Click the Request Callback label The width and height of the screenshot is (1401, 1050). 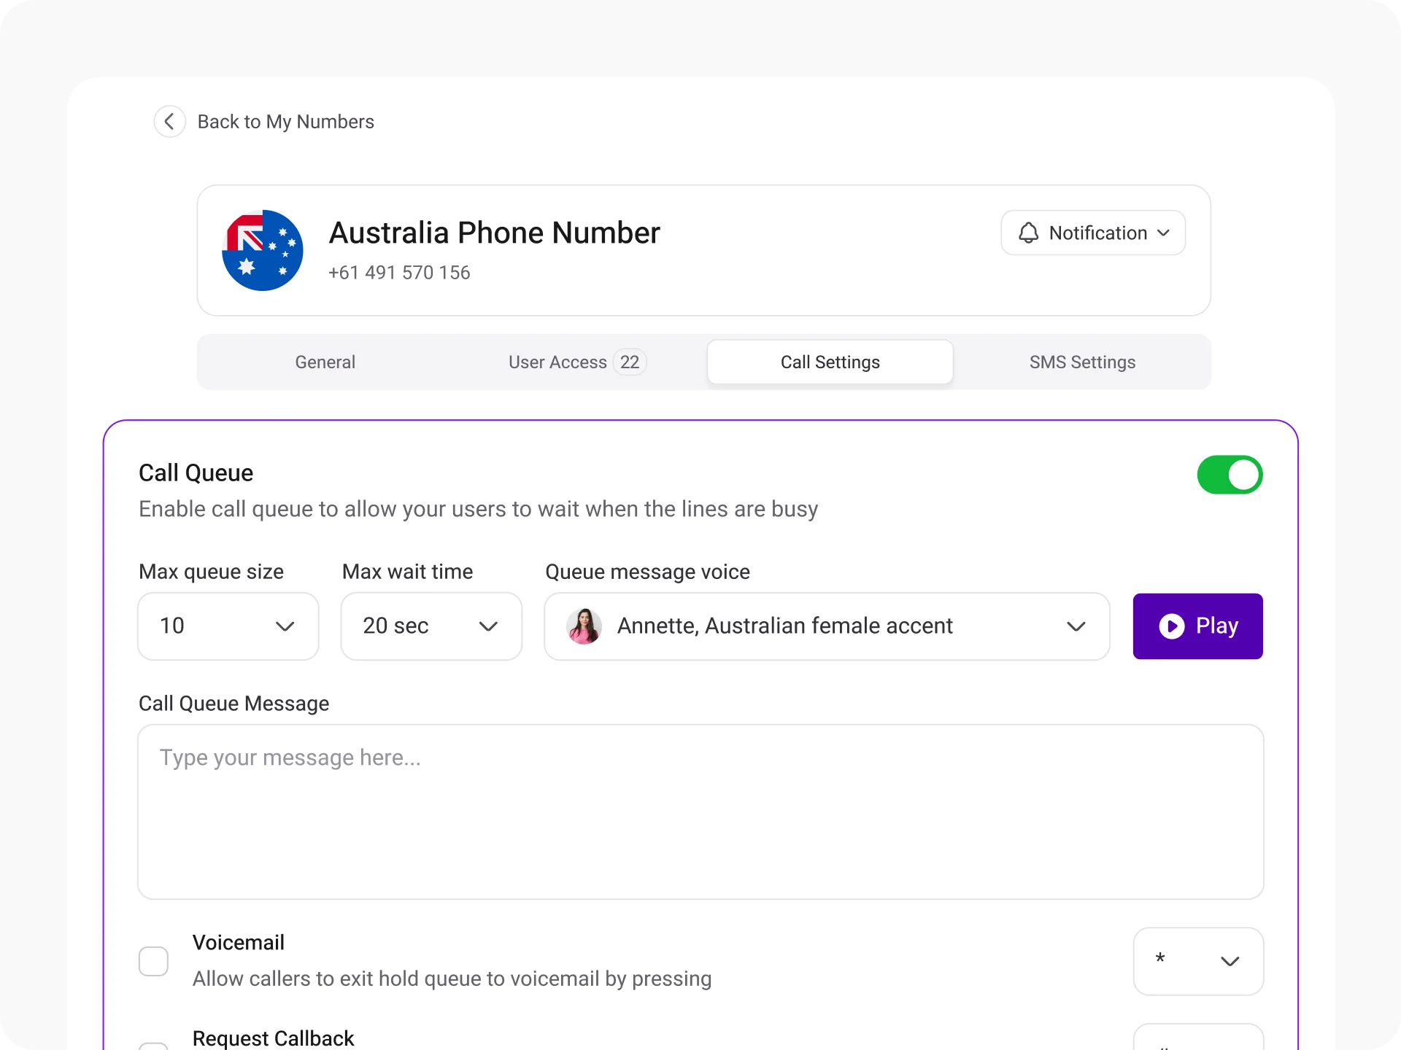pos(273,1038)
